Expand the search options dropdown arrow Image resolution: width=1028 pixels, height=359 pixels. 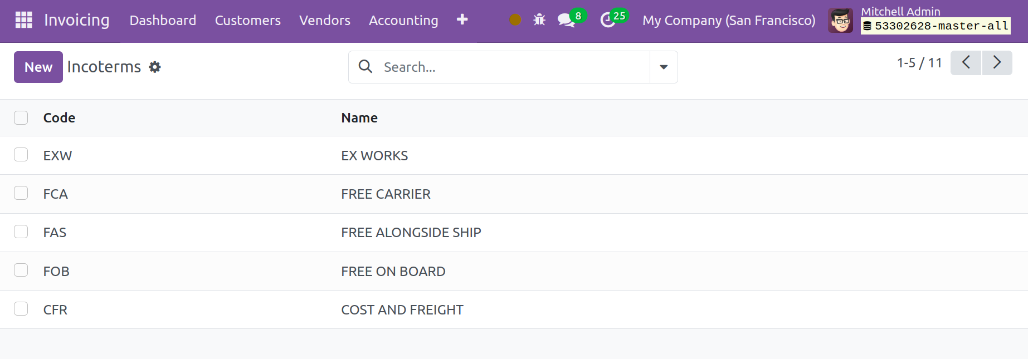coord(664,67)
